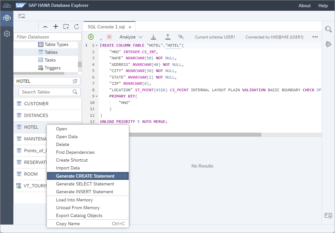Viewport: 335px width, 233px height.
Task: Click the statement info icon at line 1
Action: point(86,45)
